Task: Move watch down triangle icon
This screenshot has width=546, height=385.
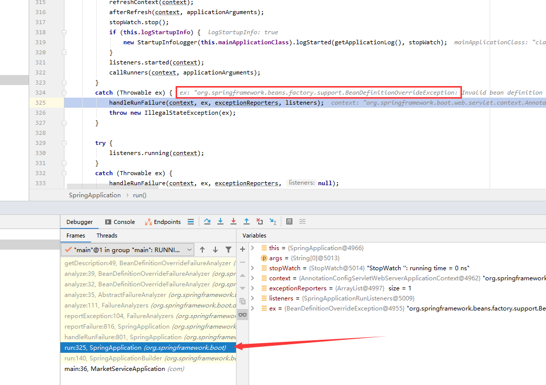Action: (x=243, y=288)
